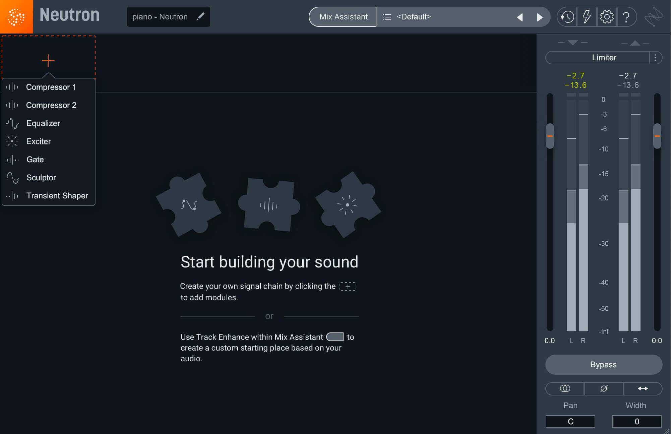Image resolution: width=671 pixels, height=434 pixels.
Task: Click the Transient Shaper module icon
Action: coord(12,196)
